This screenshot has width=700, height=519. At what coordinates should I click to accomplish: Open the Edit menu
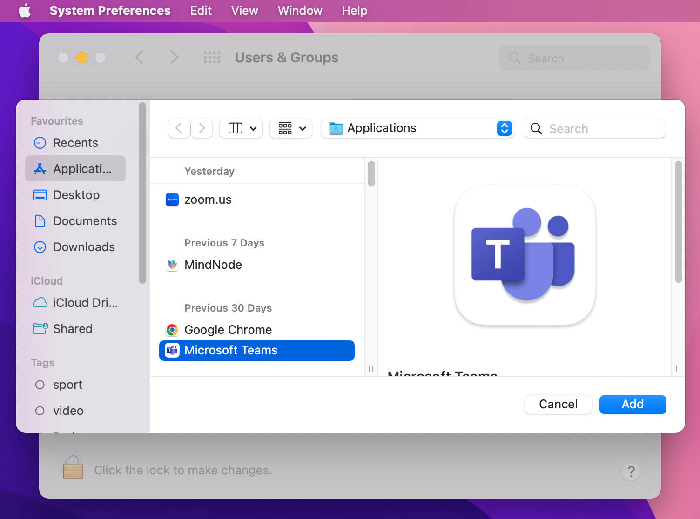pyautogui.click(x=201, y=10)
